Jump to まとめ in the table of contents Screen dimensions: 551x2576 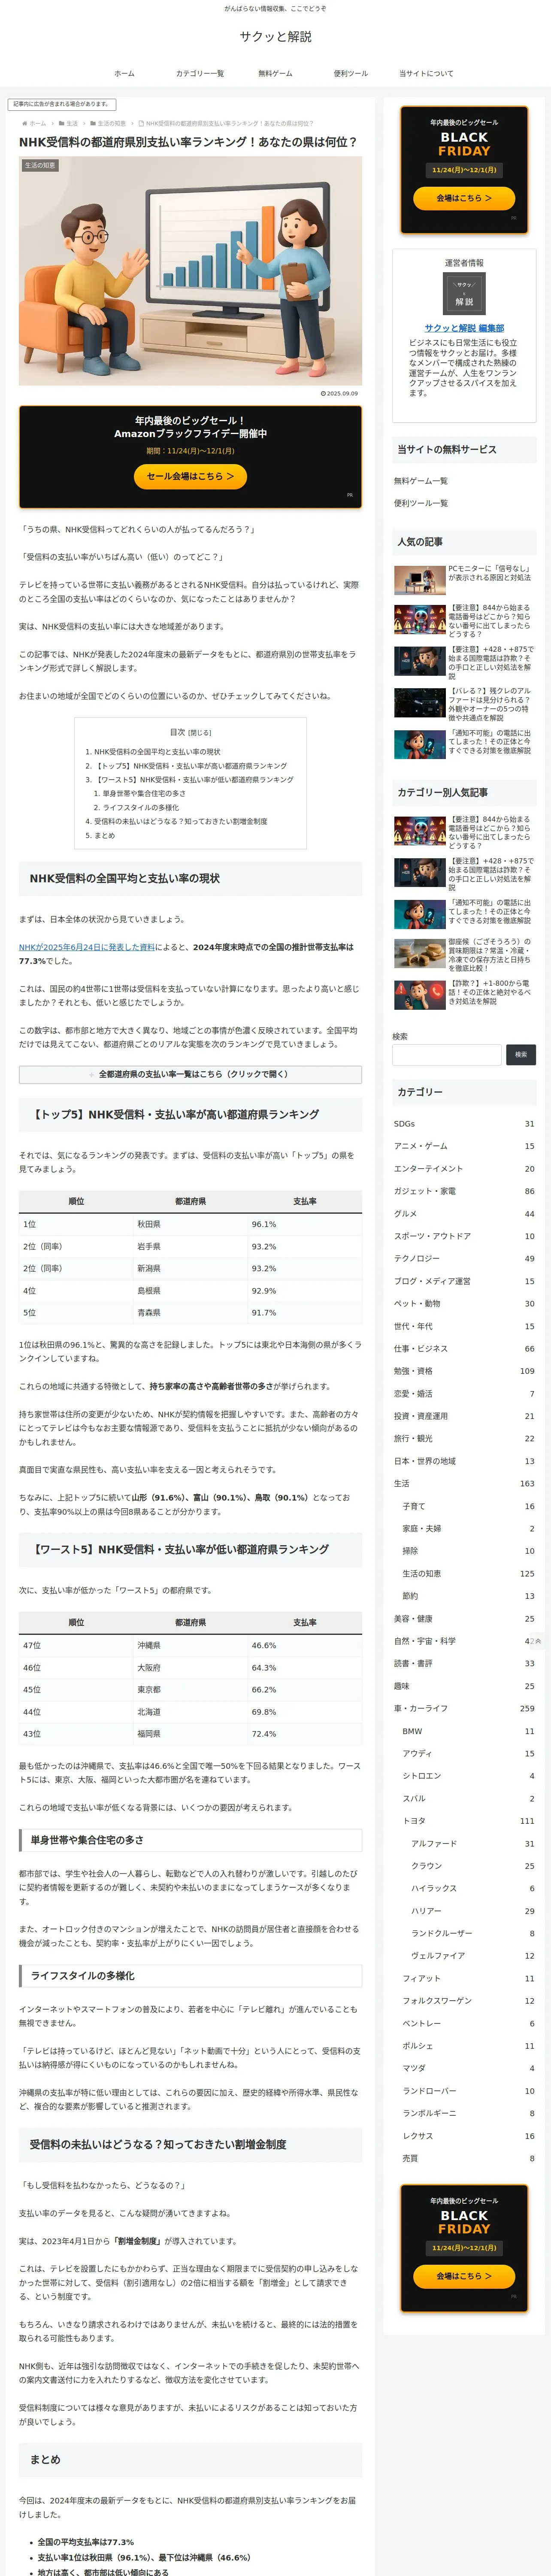point(105,835)
